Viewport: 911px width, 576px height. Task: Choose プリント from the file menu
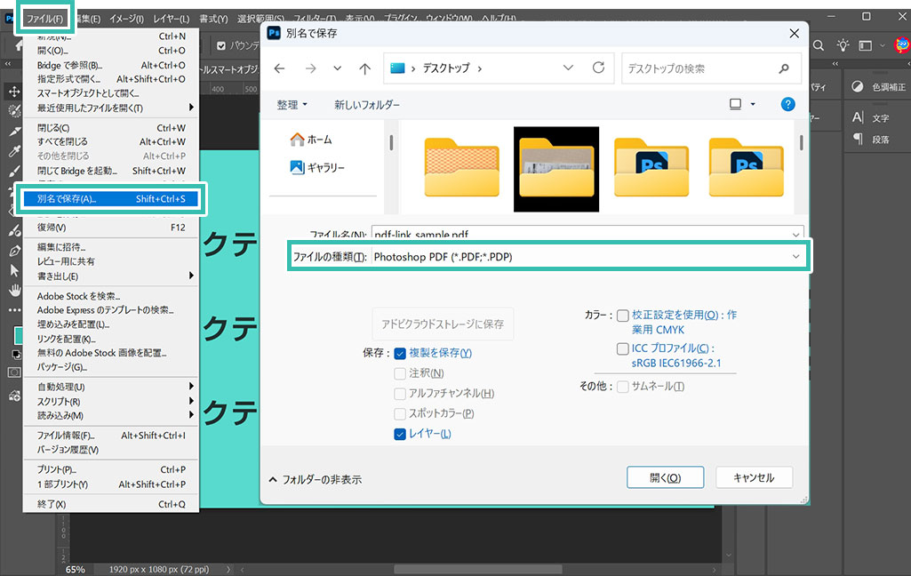(x=110, y=469)
